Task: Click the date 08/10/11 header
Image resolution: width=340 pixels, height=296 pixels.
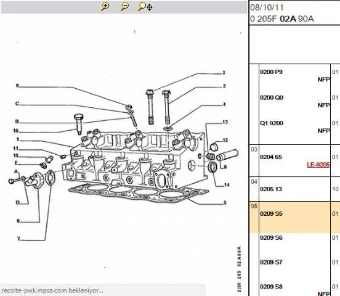Action: pyautogui.click(x=267, y=7)
